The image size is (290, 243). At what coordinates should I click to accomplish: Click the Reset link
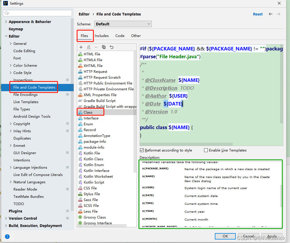(258, 14)
